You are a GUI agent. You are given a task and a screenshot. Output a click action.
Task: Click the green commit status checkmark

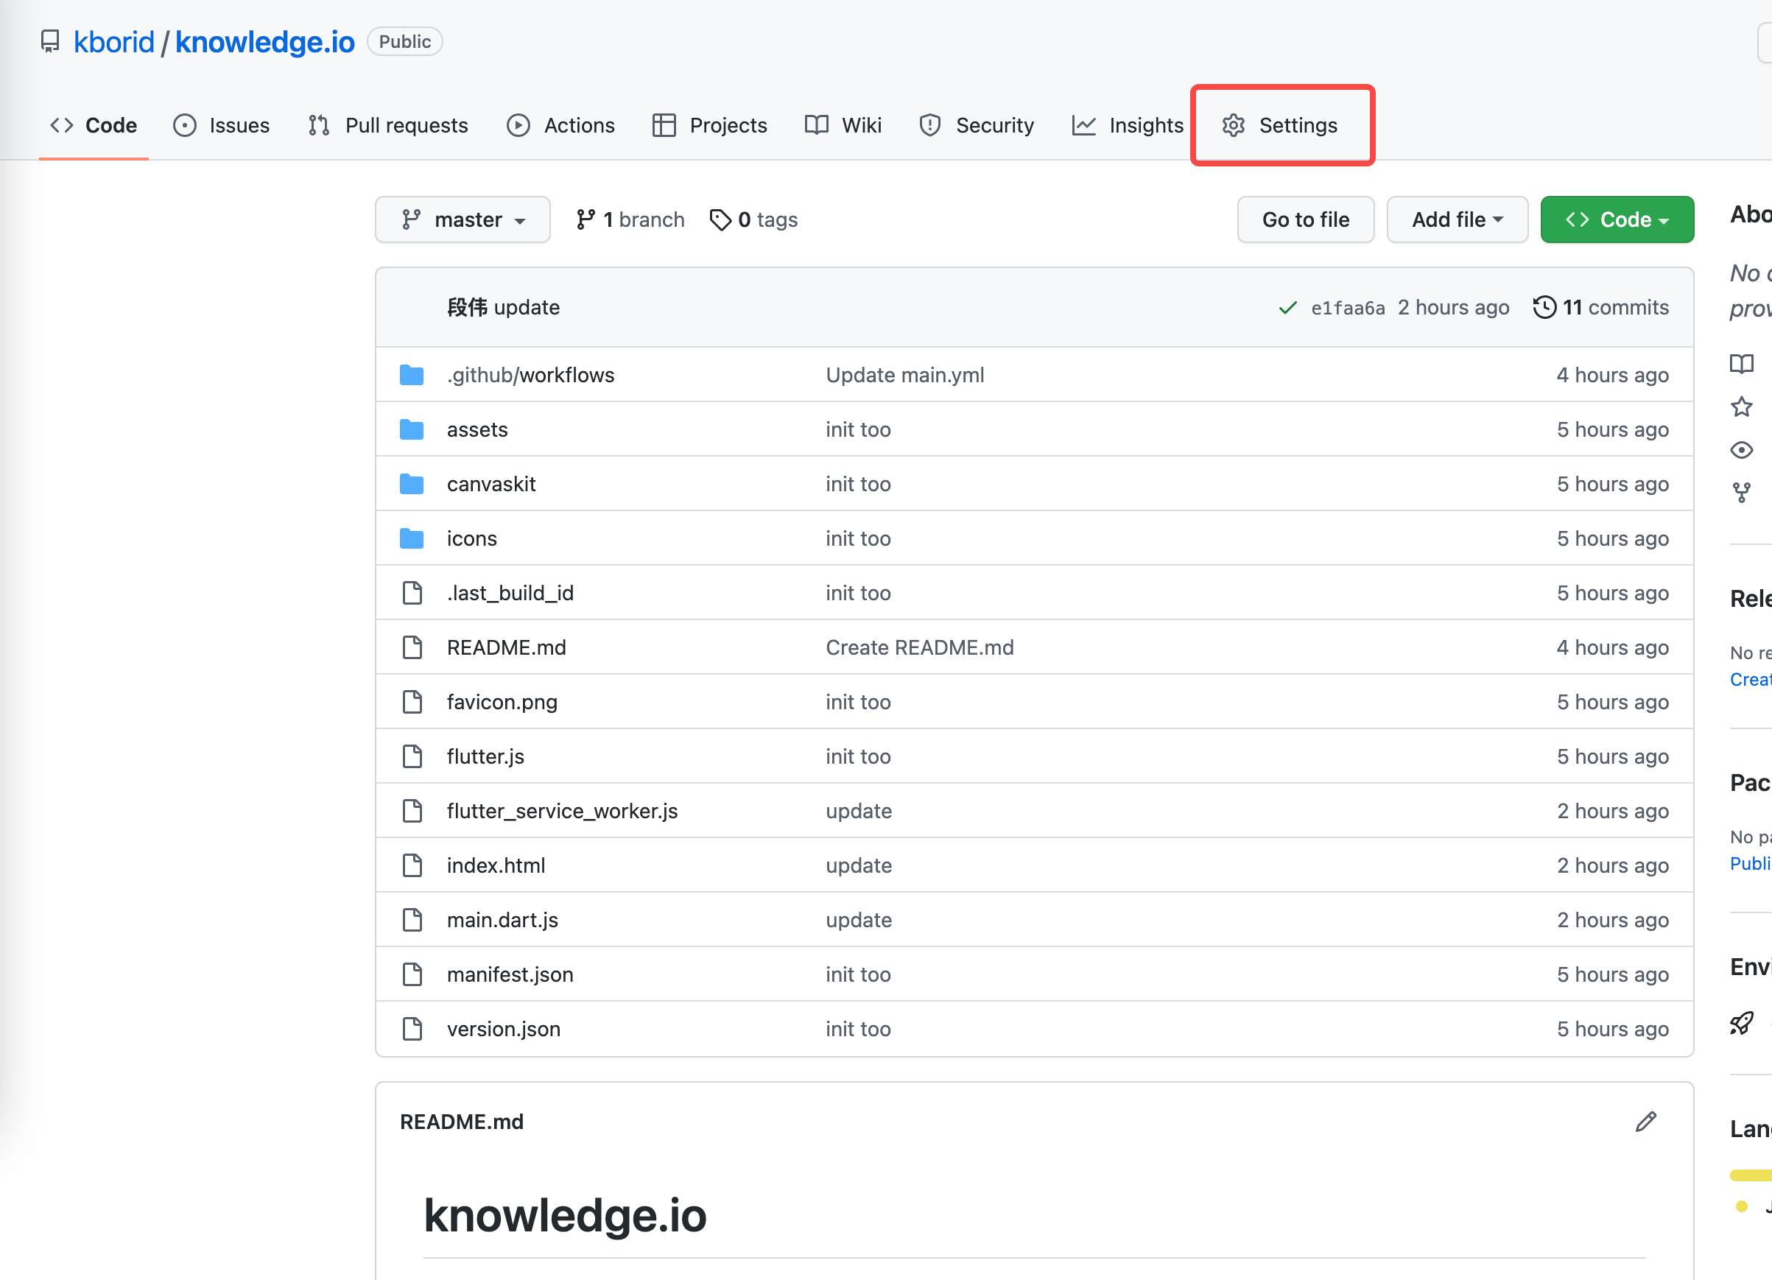pos(1287,308)
